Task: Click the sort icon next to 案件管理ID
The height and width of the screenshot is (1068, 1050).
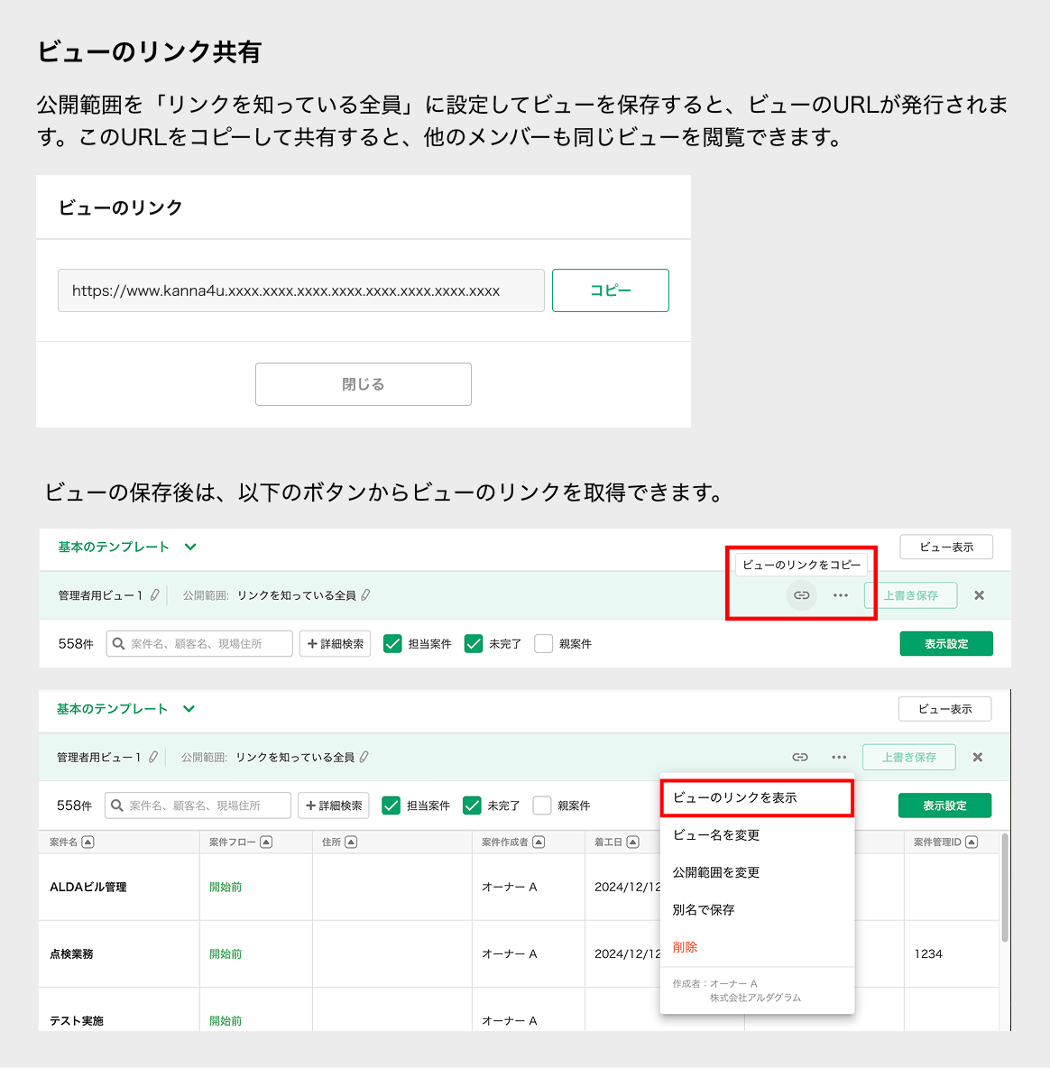Action: coord(972,842)
